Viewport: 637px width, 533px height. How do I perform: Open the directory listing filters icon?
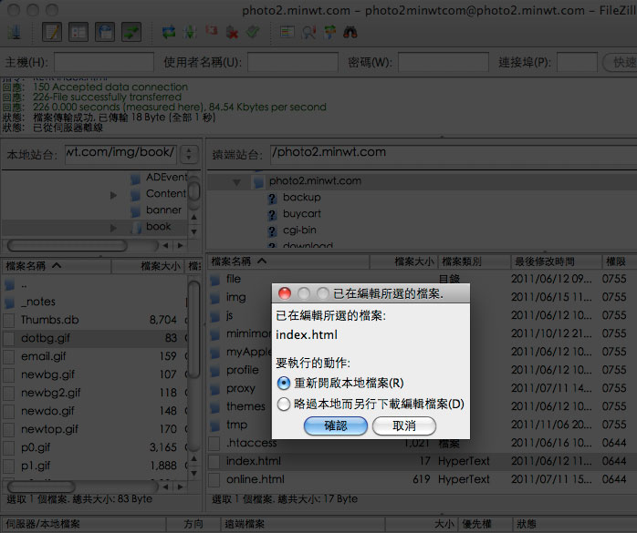(x=287, y=32)
